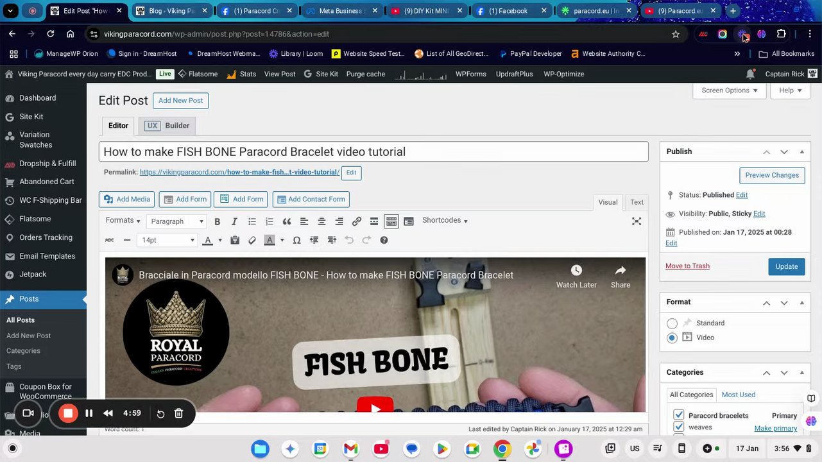Viewport: 822px width, 462px height.
Task: Apply the text color swatch (A icon)
Action: 207,240
